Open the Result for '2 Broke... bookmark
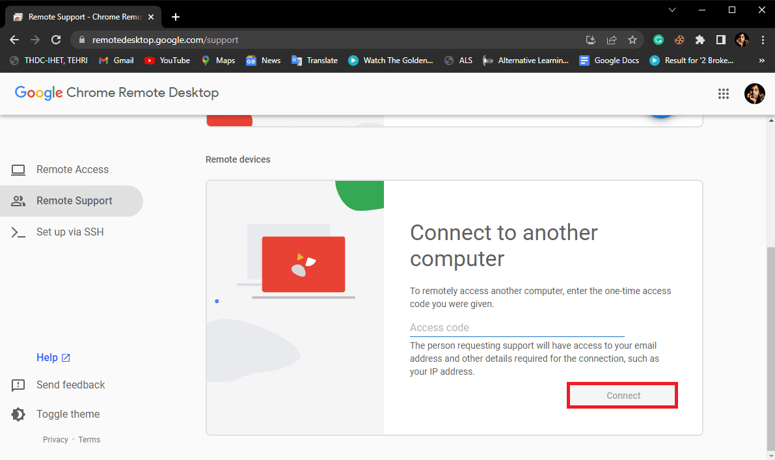Screen dimensions: 775x460 (692, 61)
